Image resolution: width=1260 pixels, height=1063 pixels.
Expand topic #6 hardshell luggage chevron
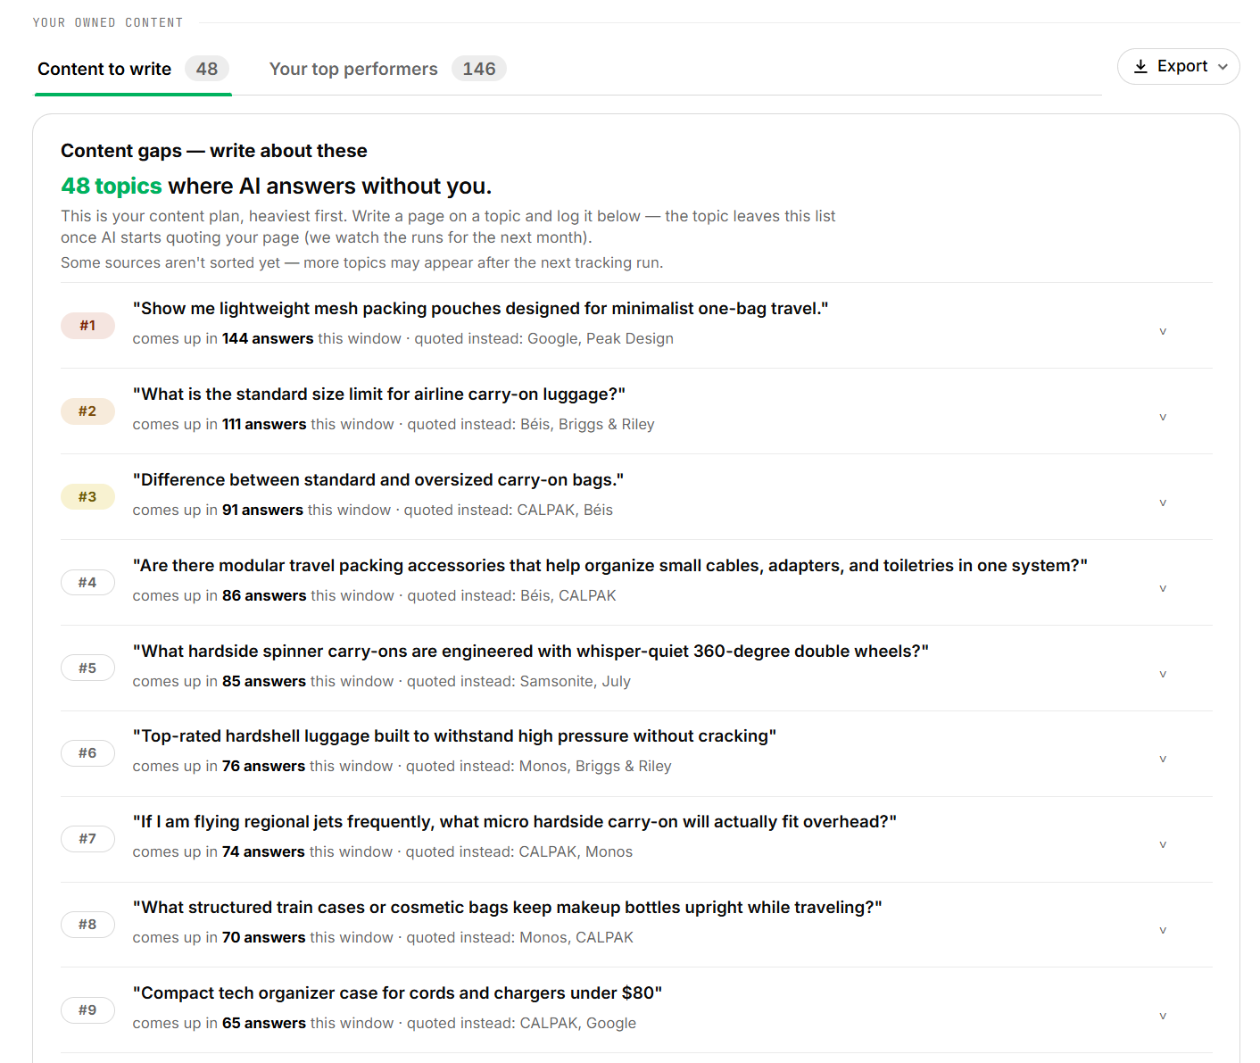click(x=1163, y=759)
